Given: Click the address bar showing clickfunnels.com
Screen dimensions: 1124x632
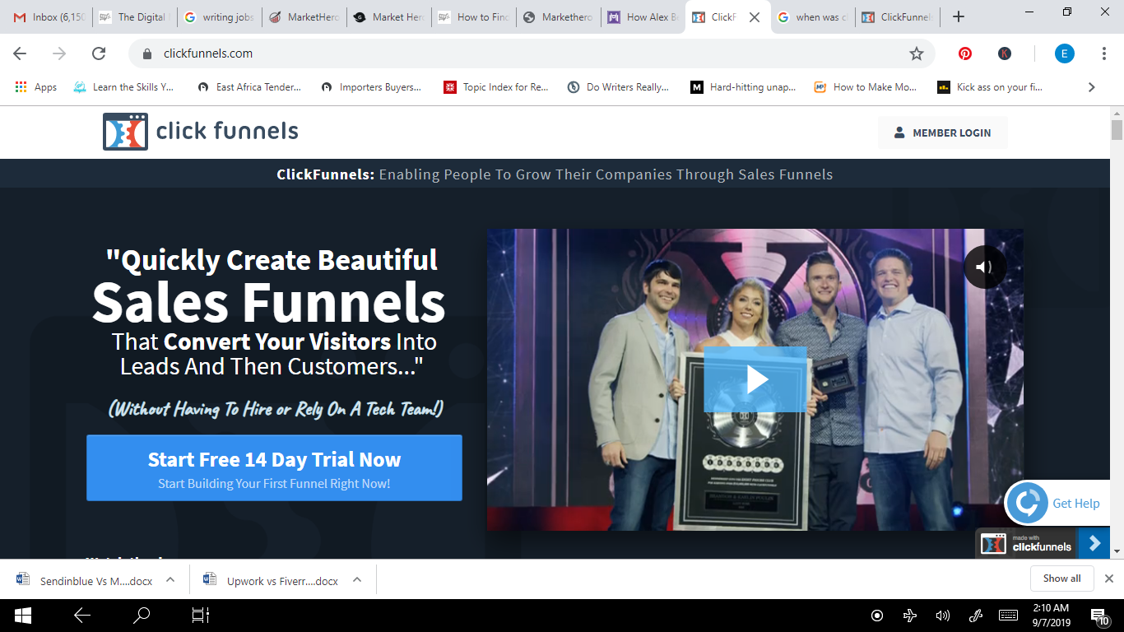Looking at the screenshot, I should [532, 53].
